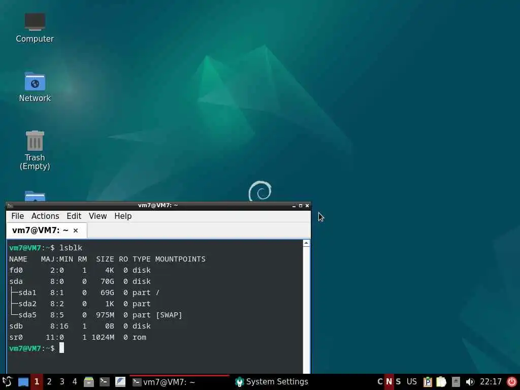Select the Network desktop icon
This screenshot has height=390, width=520.
tap(35, 87)
